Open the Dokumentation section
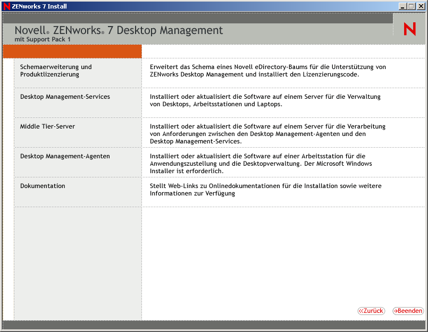This screenshot has width=428, height=332. 43,186
